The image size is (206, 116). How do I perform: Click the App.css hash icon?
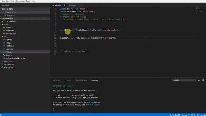(4, 40)
